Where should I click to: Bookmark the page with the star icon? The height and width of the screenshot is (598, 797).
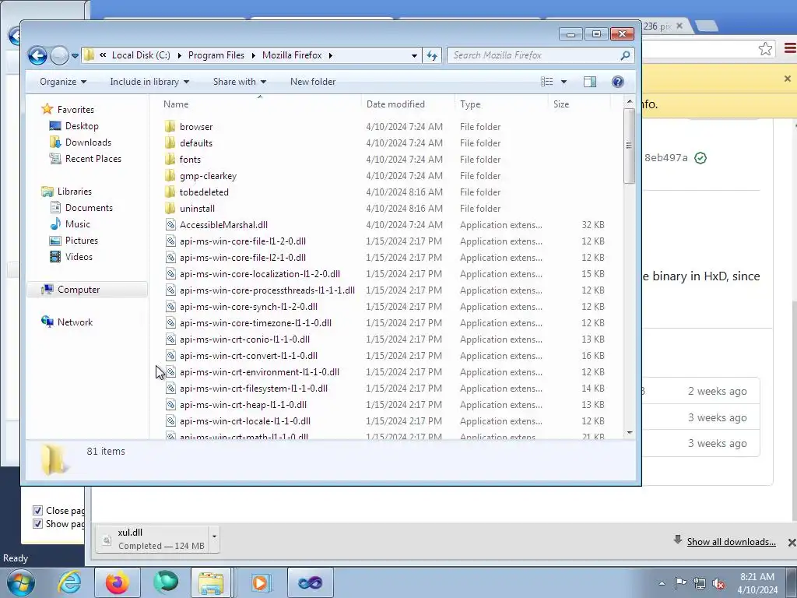(x=765, y=49)
